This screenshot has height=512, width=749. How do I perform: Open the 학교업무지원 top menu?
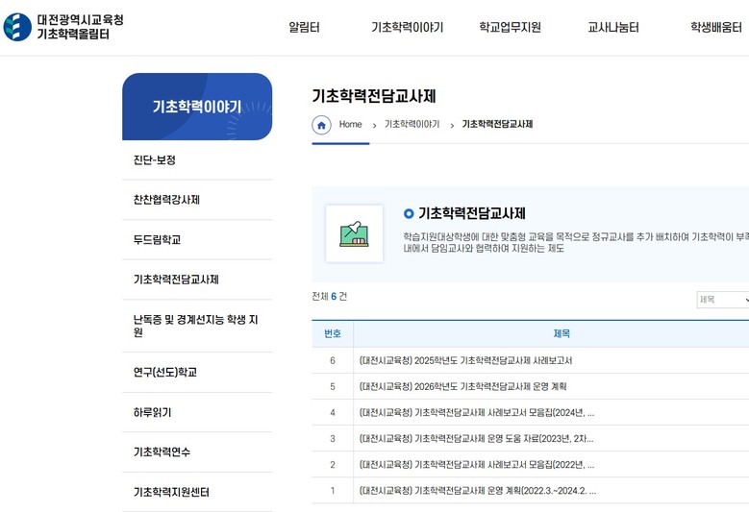pyautogui.click(x=510, y=28)
